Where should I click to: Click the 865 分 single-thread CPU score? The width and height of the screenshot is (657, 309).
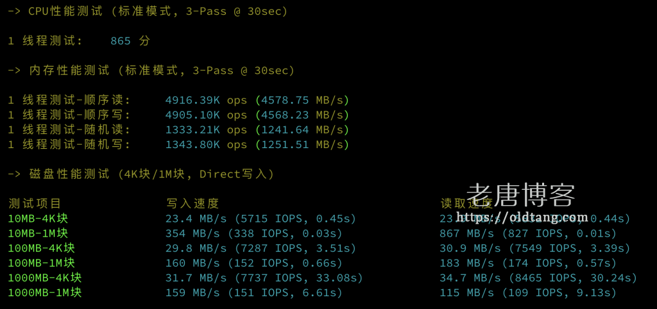pos(130,41)
